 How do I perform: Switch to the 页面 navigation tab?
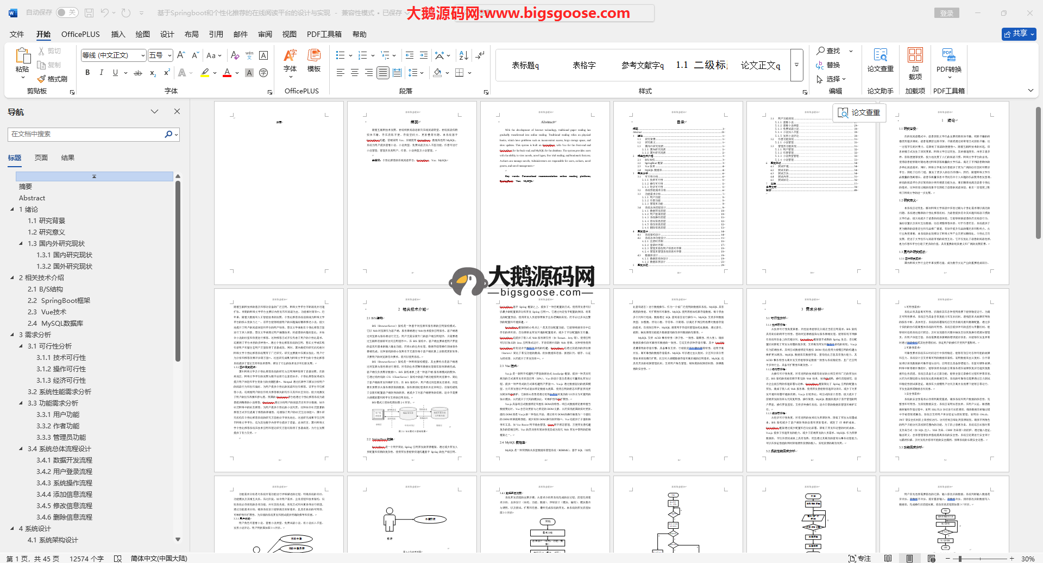[x=41, y=158]
